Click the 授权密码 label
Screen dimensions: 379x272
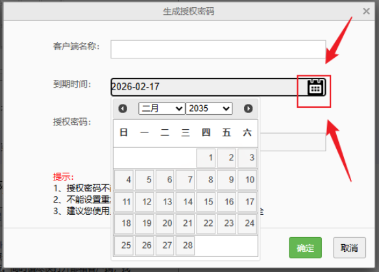coord(72,122)
